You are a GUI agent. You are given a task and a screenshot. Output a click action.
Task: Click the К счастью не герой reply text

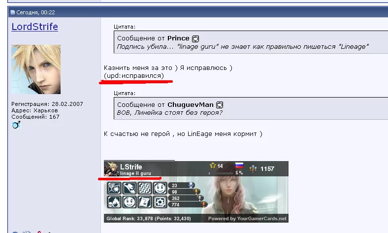coord(183,134)
